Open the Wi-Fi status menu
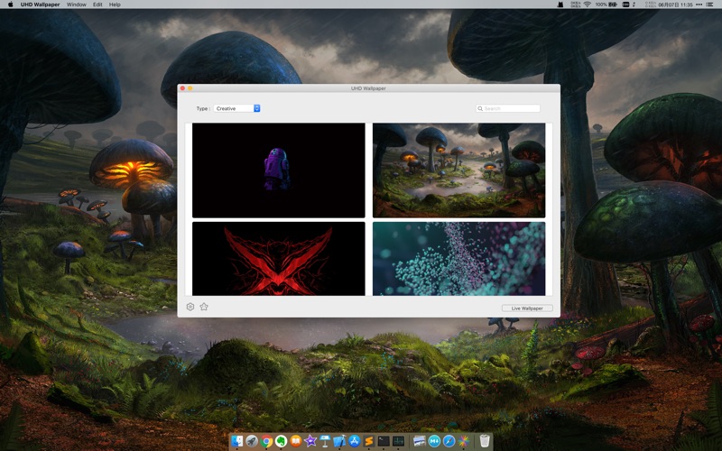 [587, 5]
